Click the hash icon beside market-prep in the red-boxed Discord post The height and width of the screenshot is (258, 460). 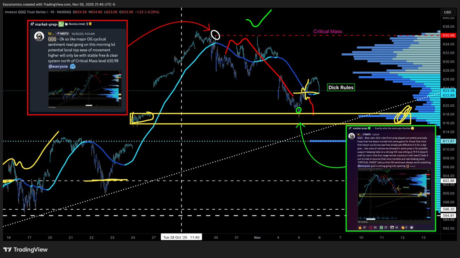pos(32,24)
